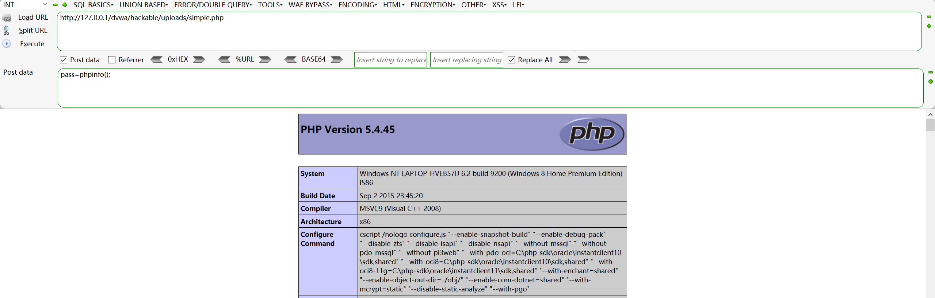Toggle the Post data checkbox
Viewport: 935px width, 298px height.
tap(64, 60)
